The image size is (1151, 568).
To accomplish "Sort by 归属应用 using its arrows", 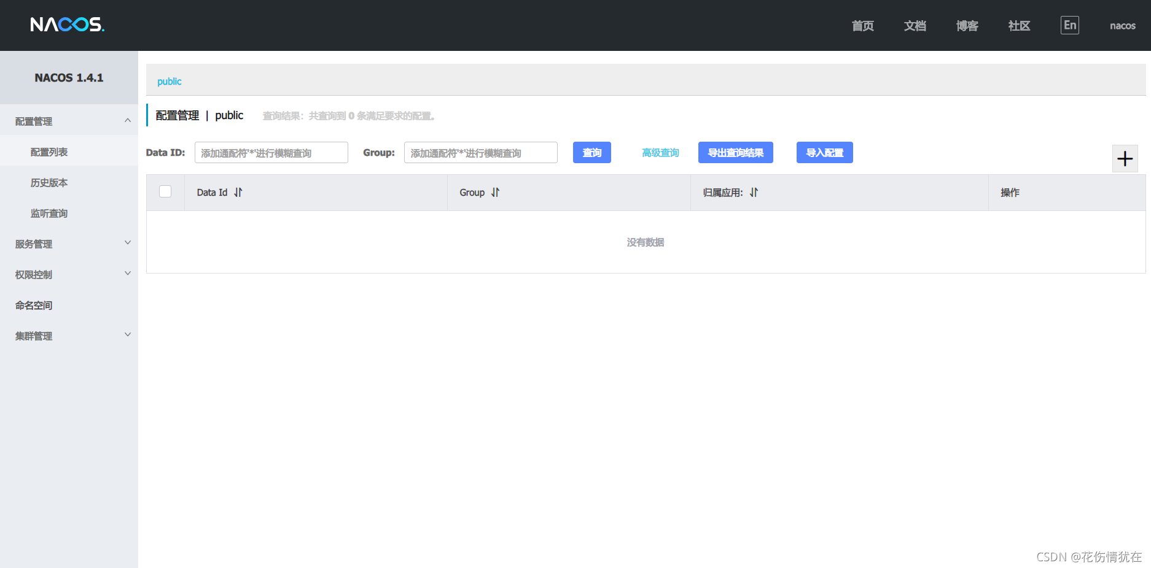I will pos(754,192).
